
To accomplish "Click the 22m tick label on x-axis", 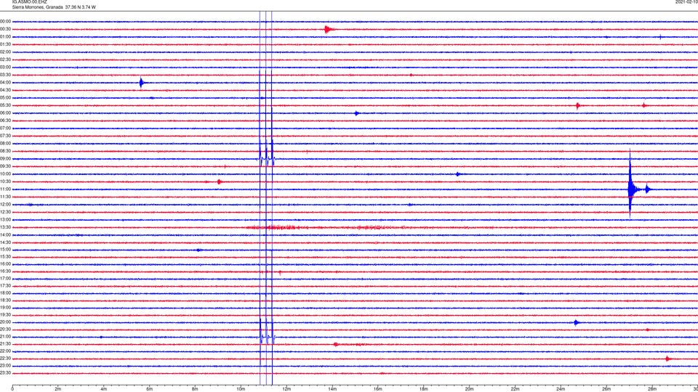I will [x=515, y=389].
